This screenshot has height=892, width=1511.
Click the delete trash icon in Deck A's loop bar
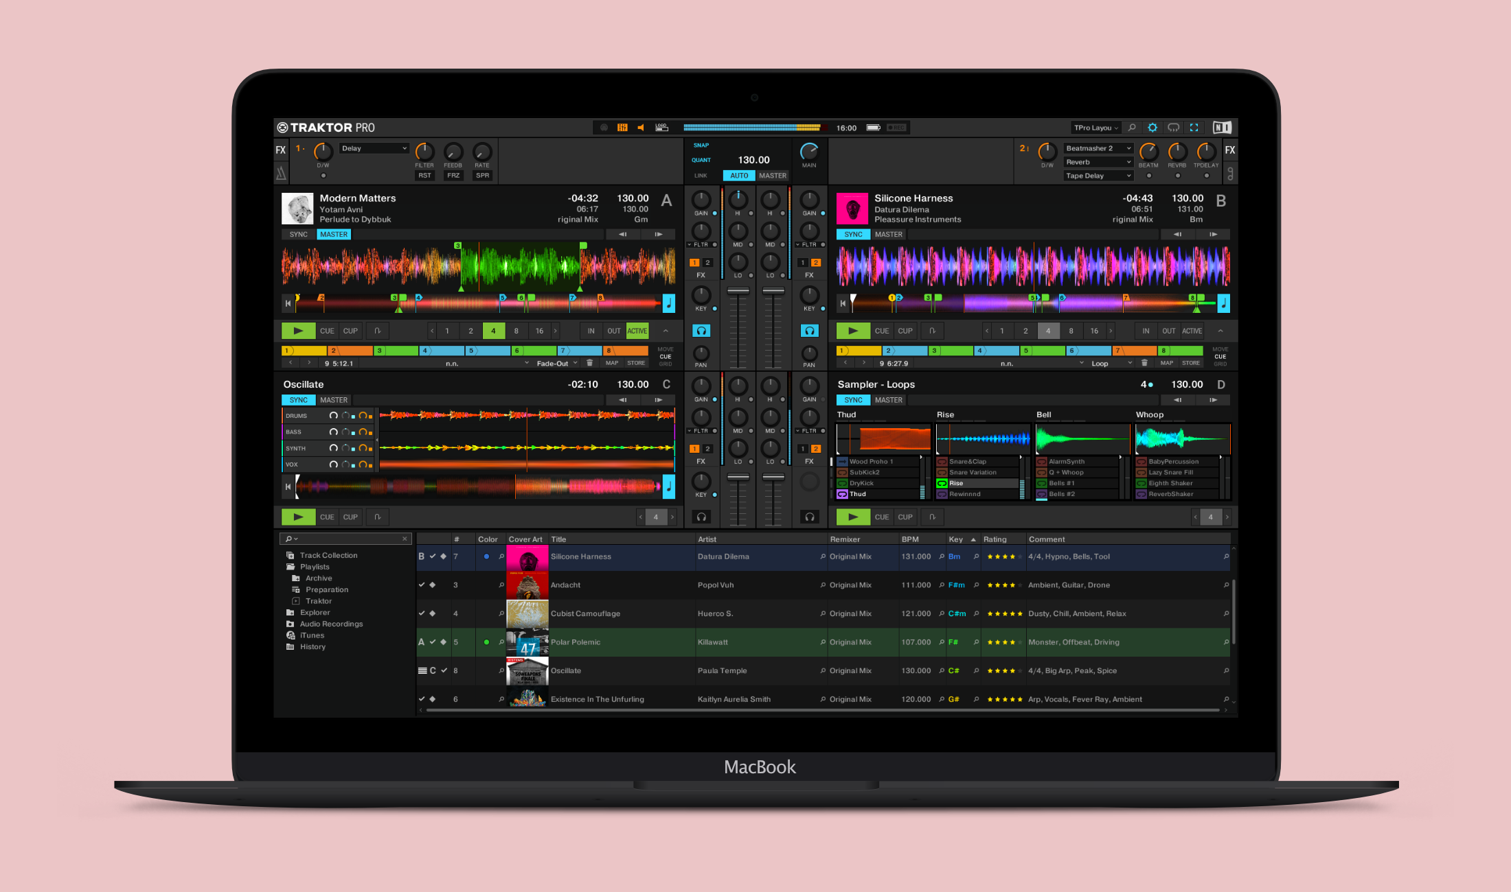(590, 362)
